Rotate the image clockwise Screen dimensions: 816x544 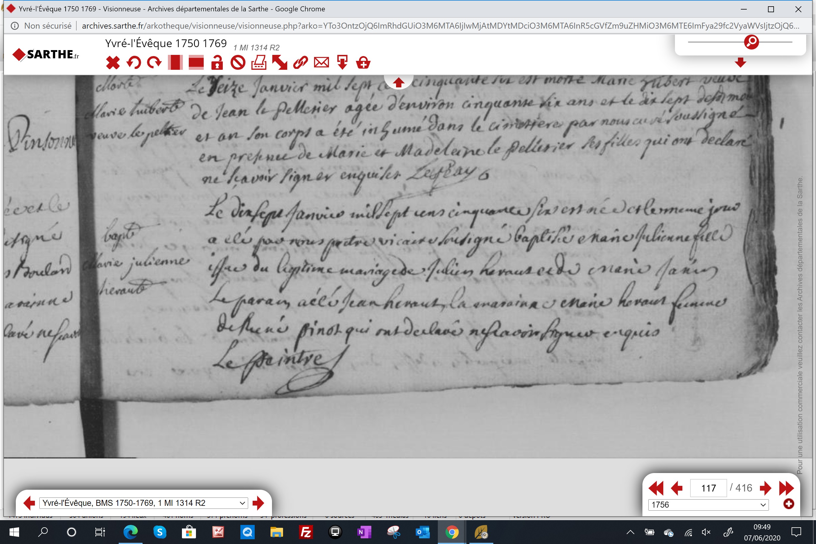pyautogui.click(x=154, y=63)
